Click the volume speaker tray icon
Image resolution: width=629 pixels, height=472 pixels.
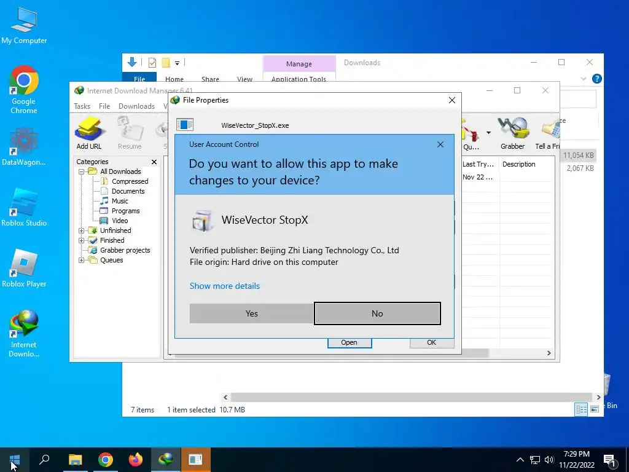point(549,460)
